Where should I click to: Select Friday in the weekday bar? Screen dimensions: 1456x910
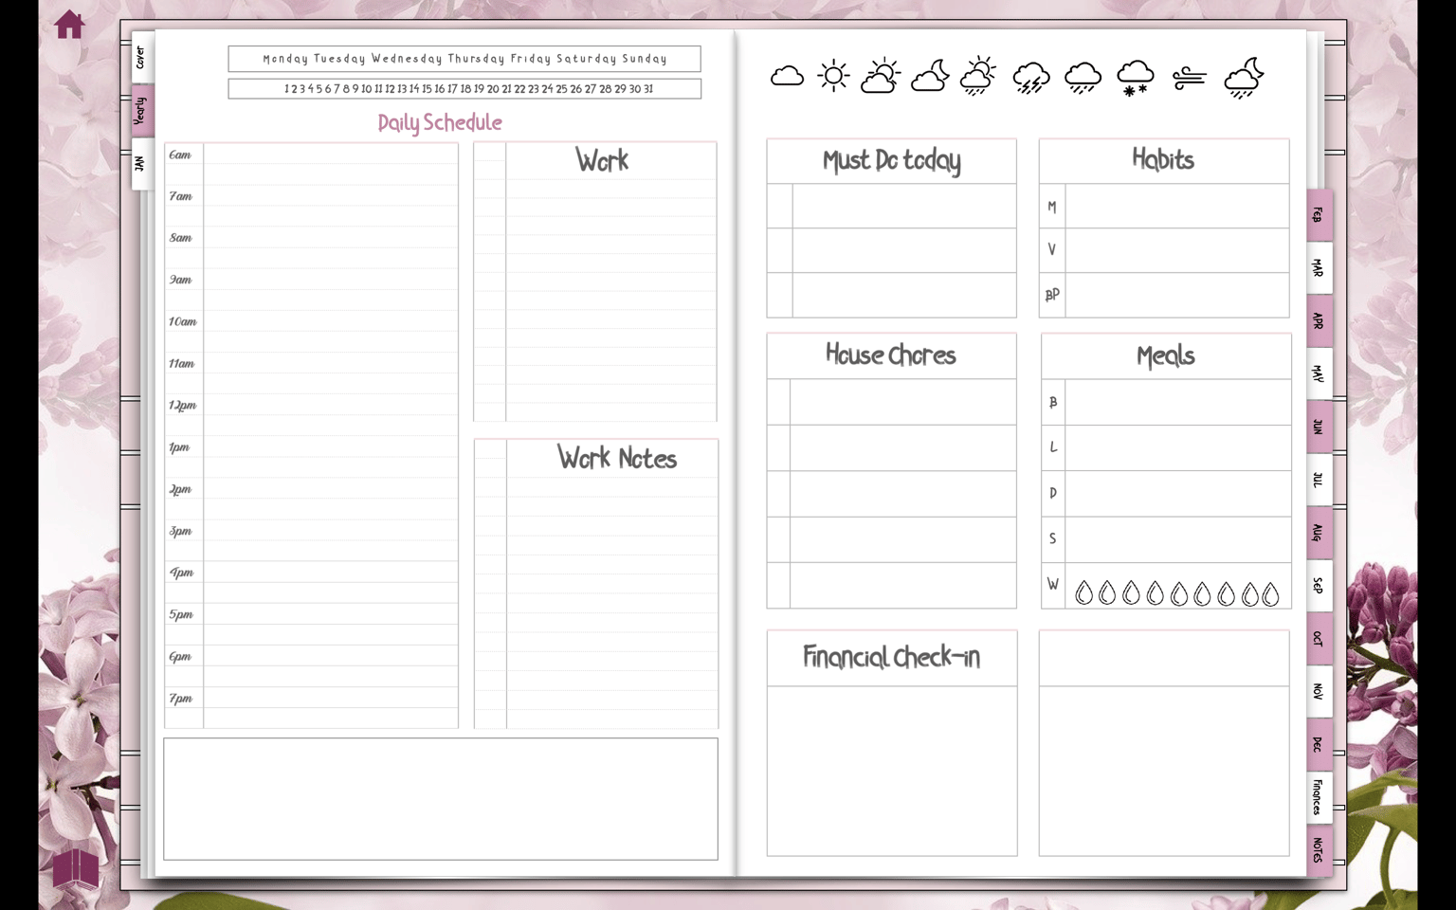click(x=531, y=59)
